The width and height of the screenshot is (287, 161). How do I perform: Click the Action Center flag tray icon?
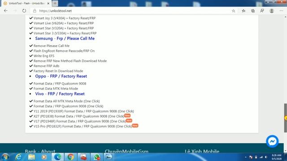pos(251,157)
